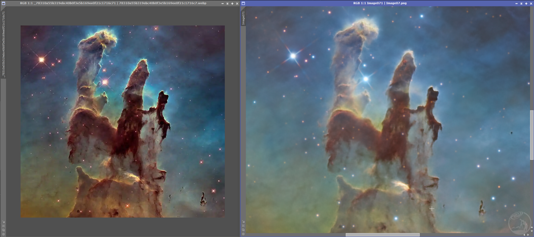Click the Pillars image in the webp window

[123, 121]
